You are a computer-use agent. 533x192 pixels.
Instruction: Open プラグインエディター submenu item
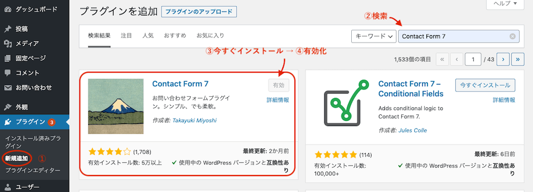click(33, 170)
